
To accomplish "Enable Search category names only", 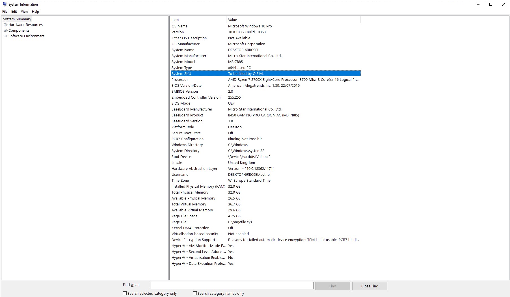I will coord(195,293).
